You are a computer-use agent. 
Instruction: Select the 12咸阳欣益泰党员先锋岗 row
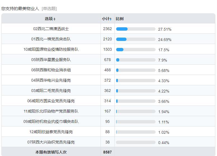(x=108, y=131)
